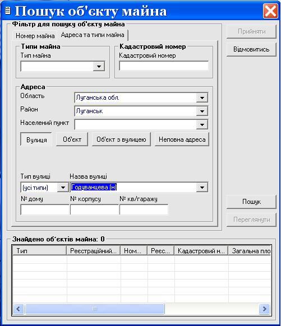Expand the Область dropdown list
This screenshot has height=326, width=281.
(x=202, y=97)
